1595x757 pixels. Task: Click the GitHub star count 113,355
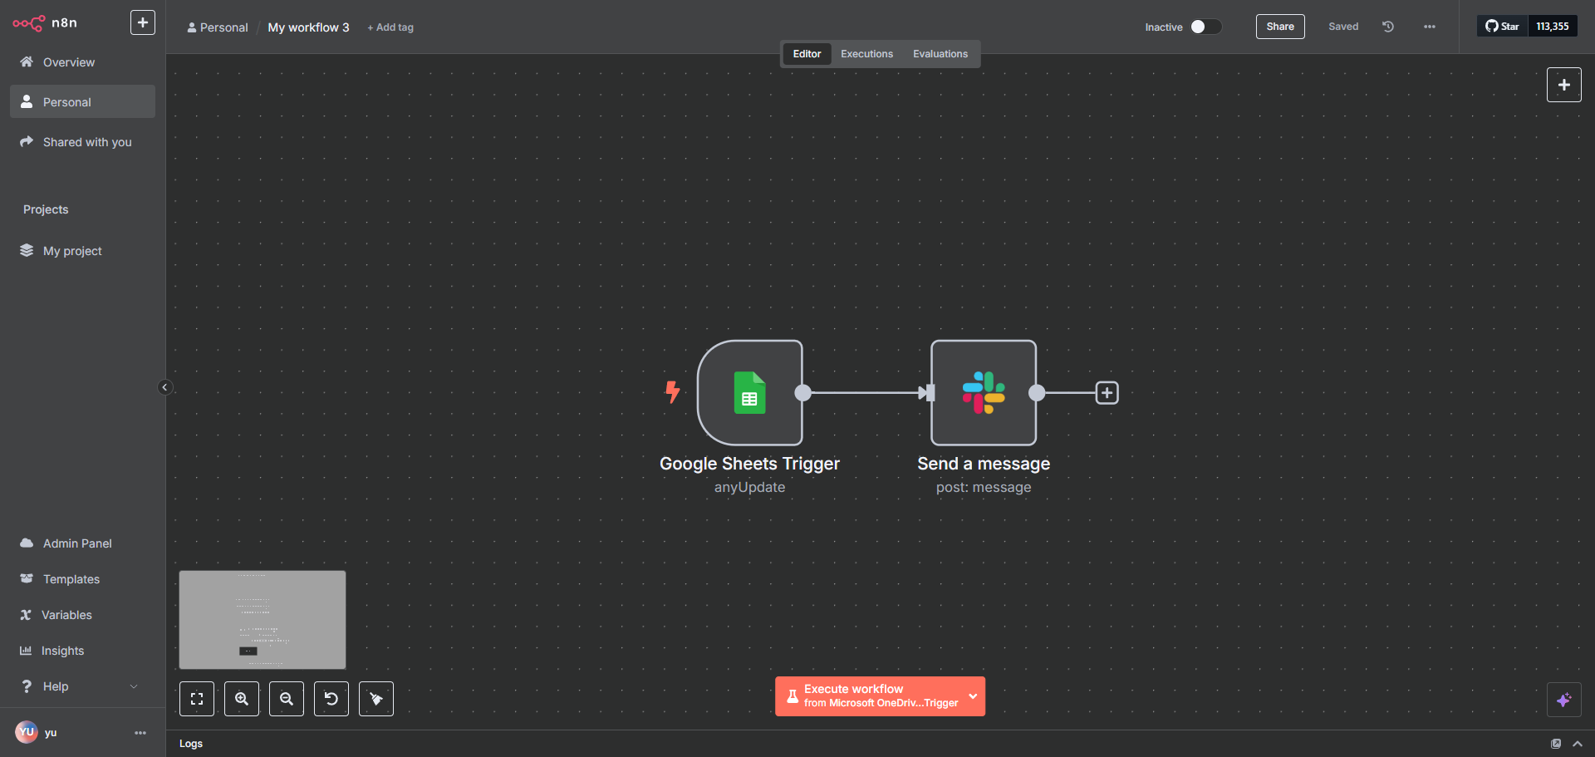tap(1553, 27)
